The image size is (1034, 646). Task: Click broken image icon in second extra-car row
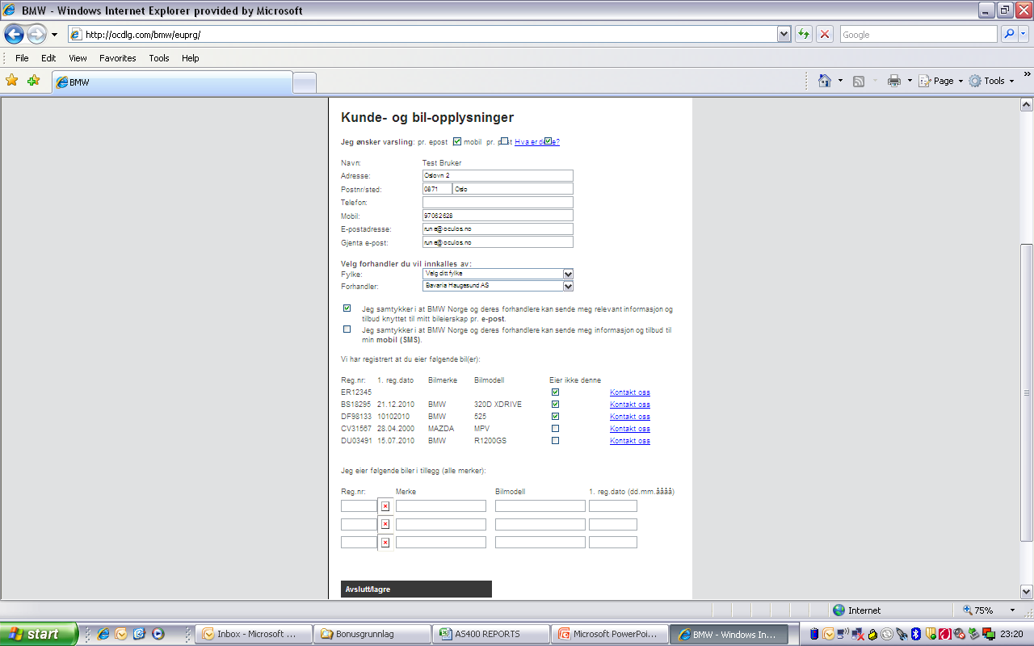[x=385, y=523]
